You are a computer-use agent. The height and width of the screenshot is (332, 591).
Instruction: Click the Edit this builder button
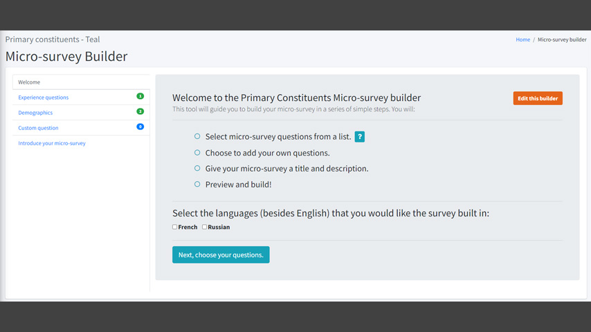(x=538, y=98)
